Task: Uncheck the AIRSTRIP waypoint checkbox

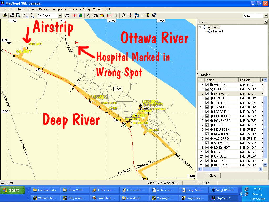Action: (x=207, y=103)
